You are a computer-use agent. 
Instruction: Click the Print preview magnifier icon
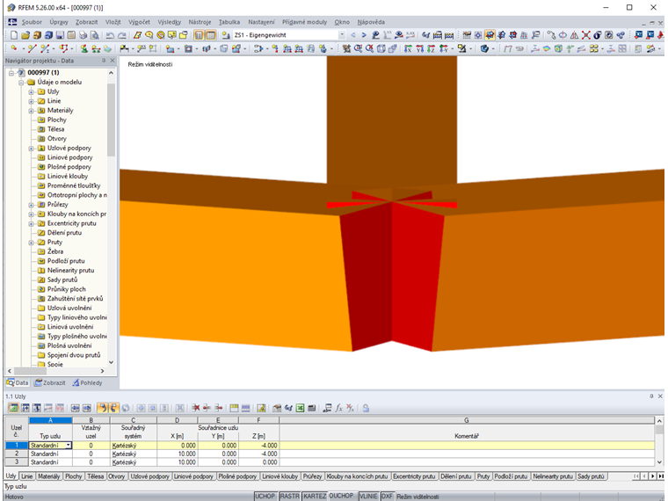coord(94,35)
